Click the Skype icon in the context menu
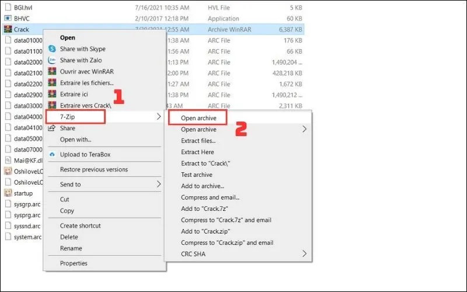 pos(52,48)
